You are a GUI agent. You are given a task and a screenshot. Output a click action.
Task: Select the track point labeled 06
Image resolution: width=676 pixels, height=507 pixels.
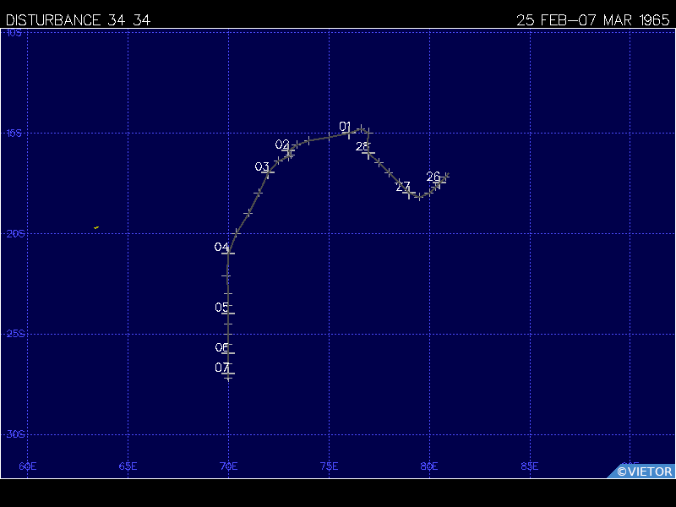coord(228,353)
